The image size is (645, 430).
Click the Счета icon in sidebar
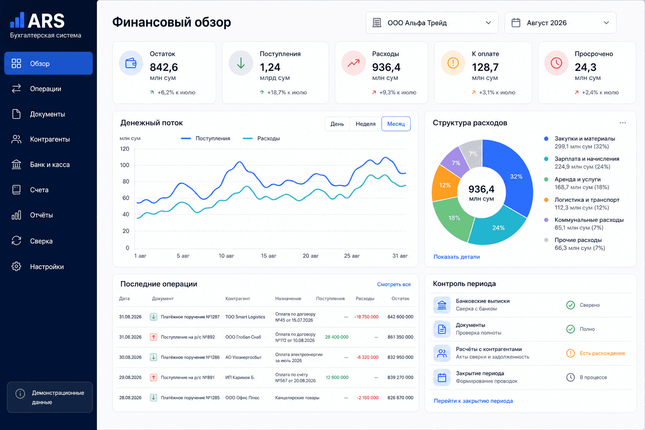tap(16, 190)
